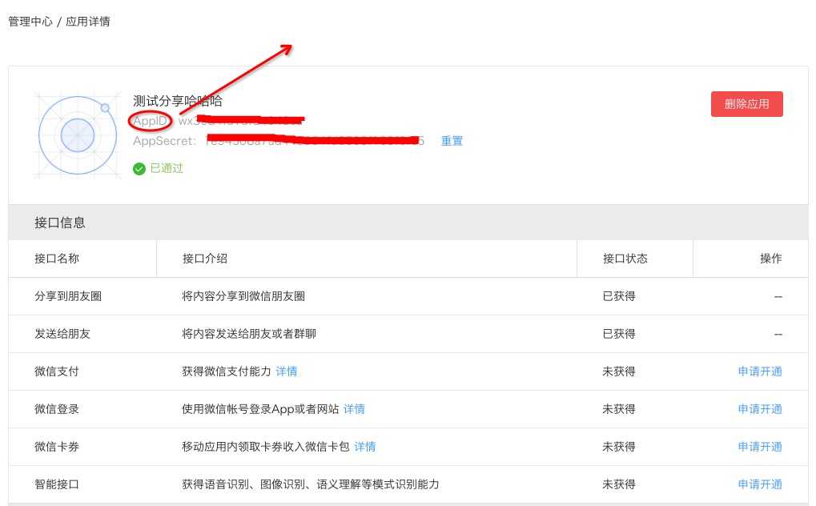Click the AppID label
816x506 pixels.
coord(151,121)
